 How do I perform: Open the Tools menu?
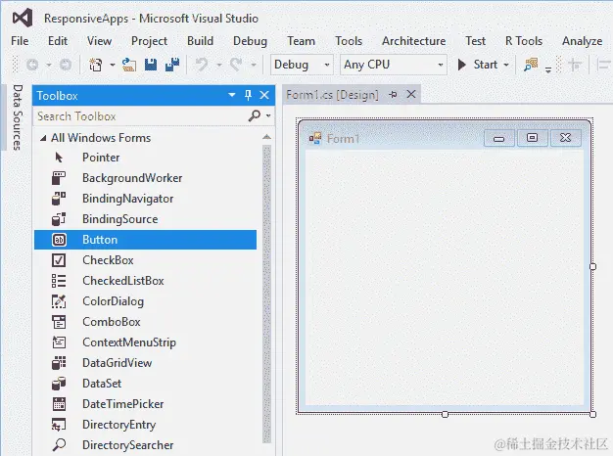click(x=349, y=41)
